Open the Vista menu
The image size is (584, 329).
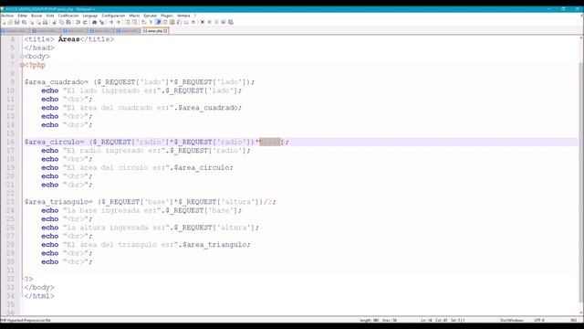[50, 16]
